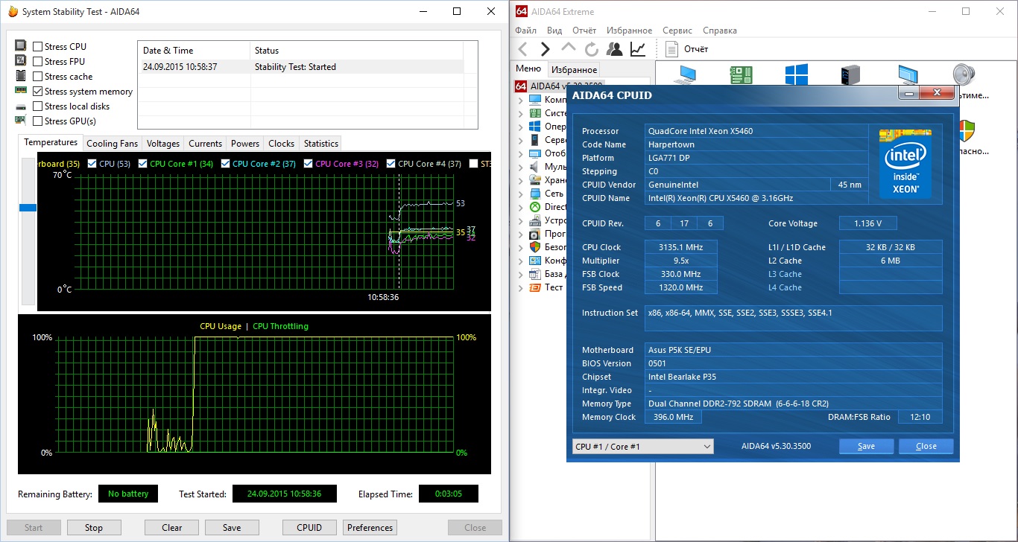Screen dimensions: 1018x542
Task: Open the CPU #1 / Core #1 dropdown
Action: (642, 446)
